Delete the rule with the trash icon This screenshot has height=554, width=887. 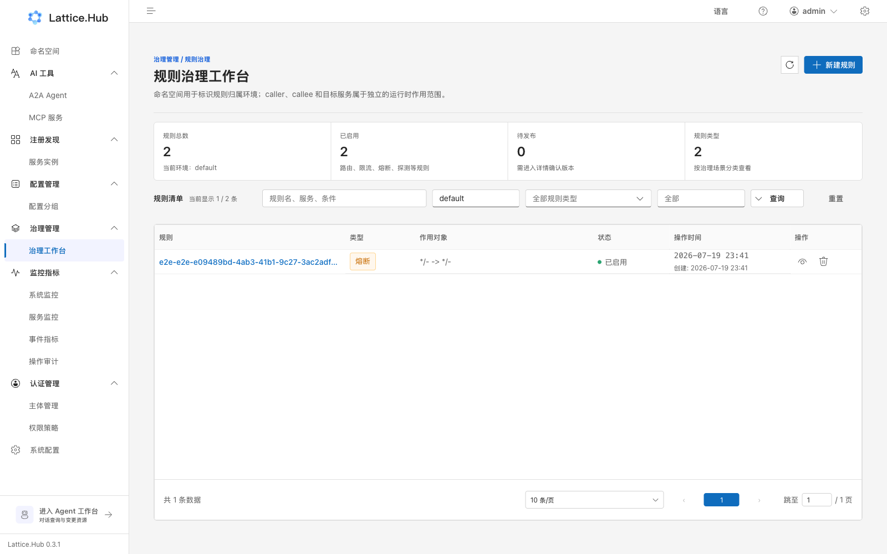point(823,261)
